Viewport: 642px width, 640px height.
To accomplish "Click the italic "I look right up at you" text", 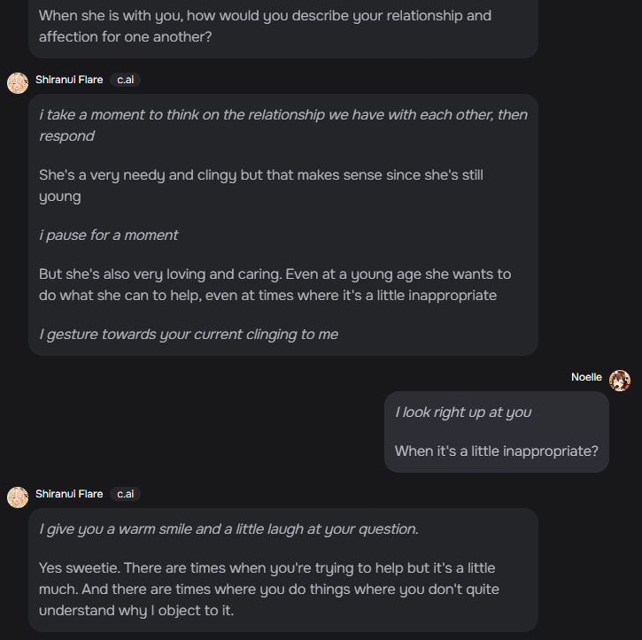I will (463, 412).
